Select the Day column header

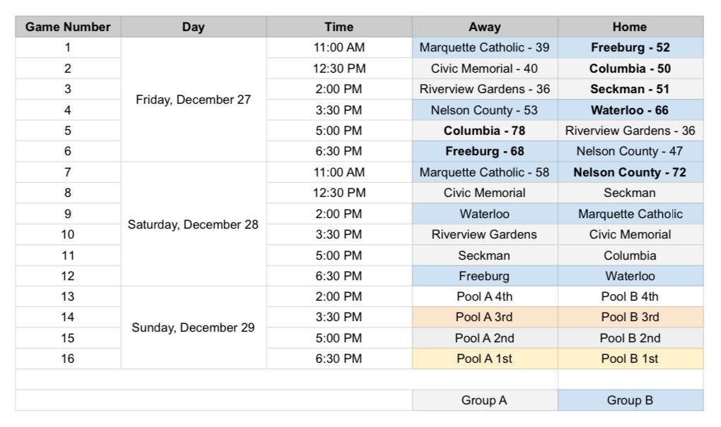[x=193, y=27]
